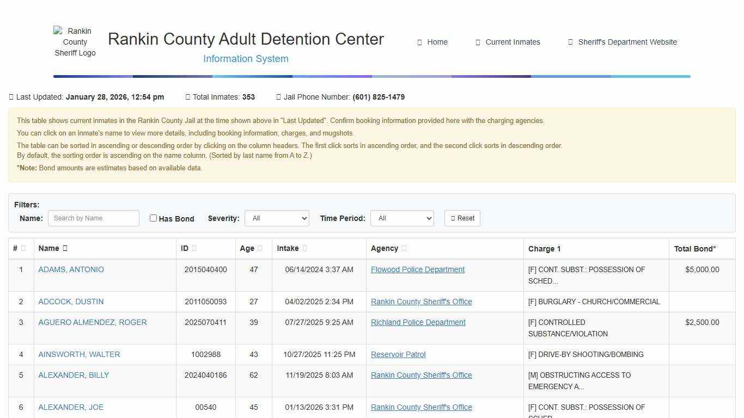This screenshot has height=418, width=744.
Task: Click the sort icon on the Name column
Action: pos(65,248)
